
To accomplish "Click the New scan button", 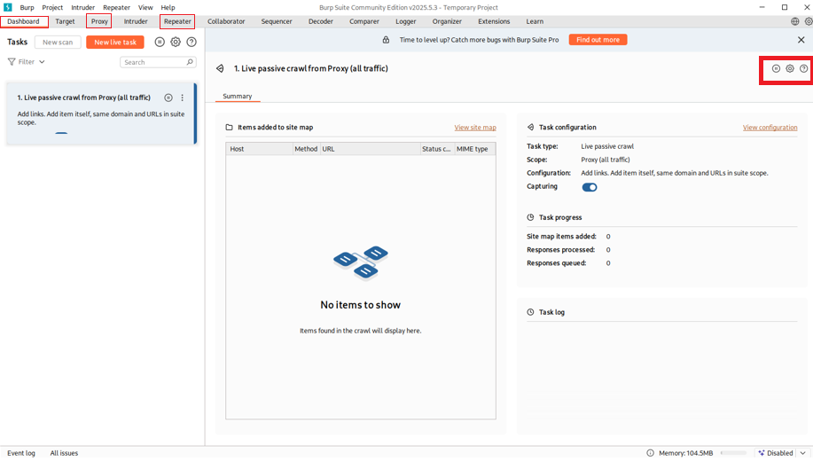I will (x=58, y=42).
